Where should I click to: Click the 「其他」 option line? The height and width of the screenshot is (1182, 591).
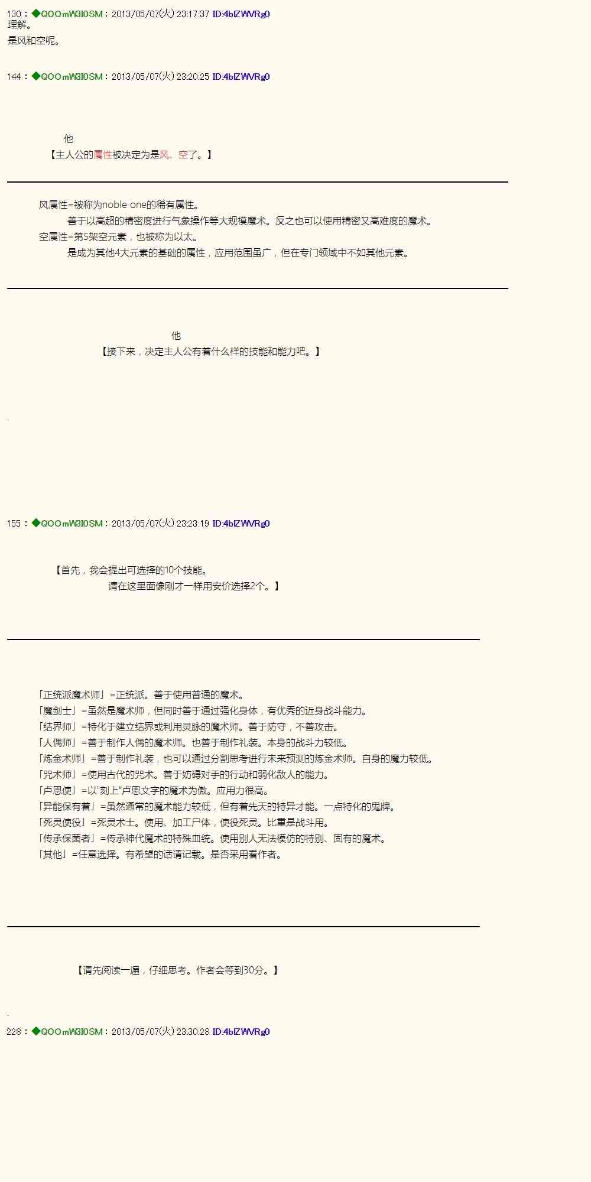point(161,854)
